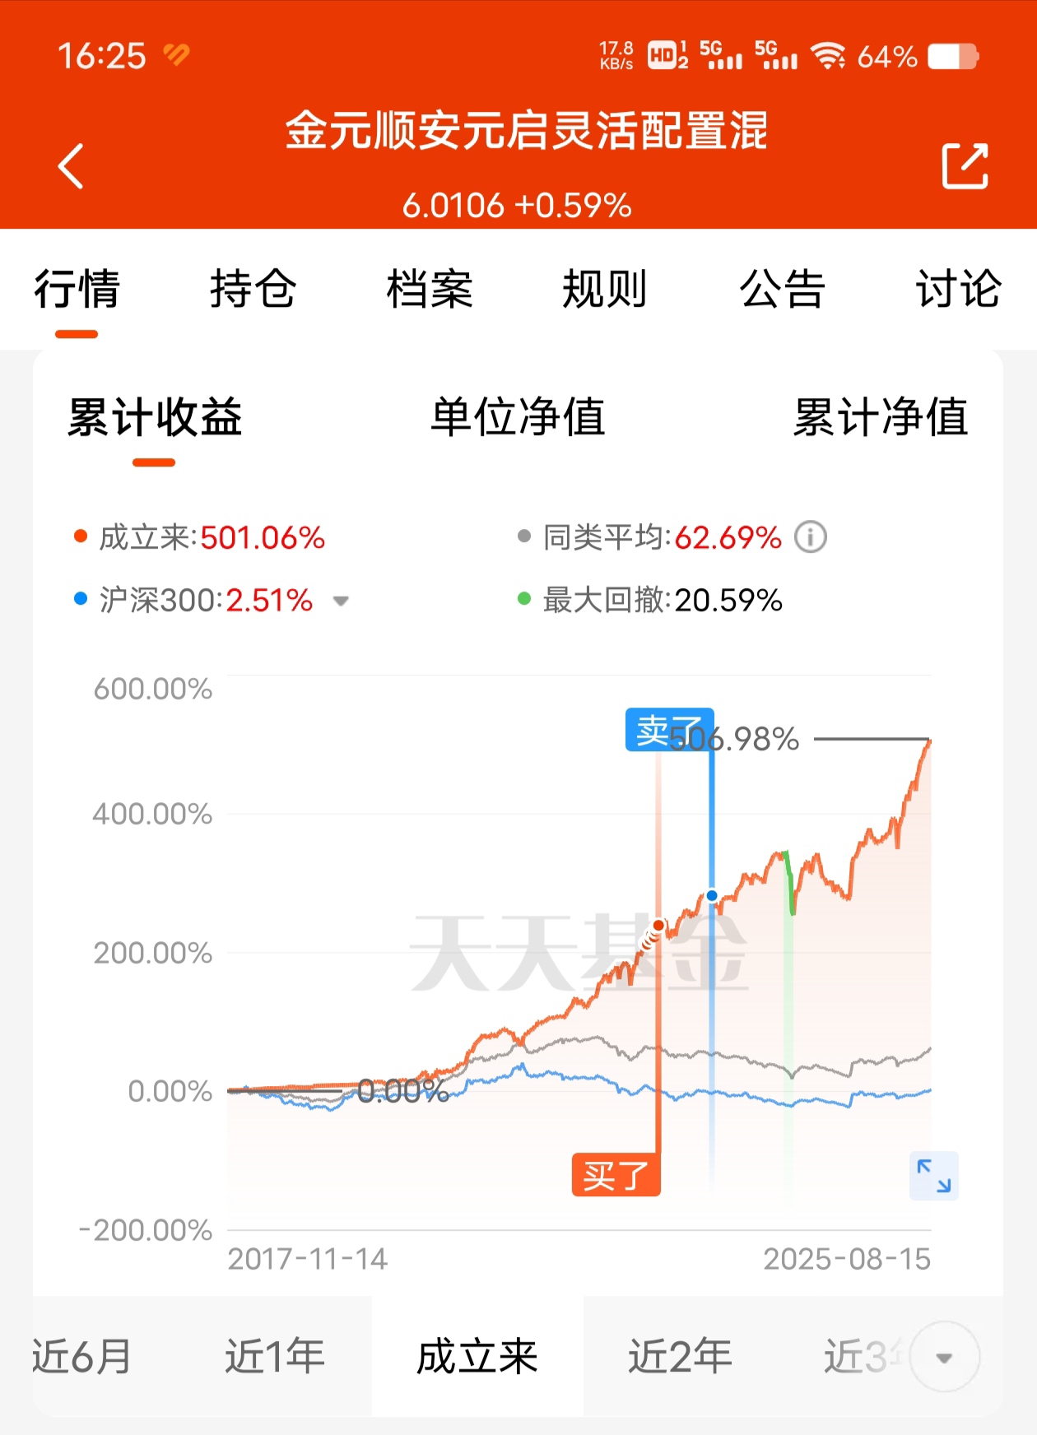
Task: Select 单位净值 chart view
Action: coord(518,416)
